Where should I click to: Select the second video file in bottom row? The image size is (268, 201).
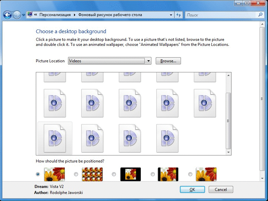point(92,138)
